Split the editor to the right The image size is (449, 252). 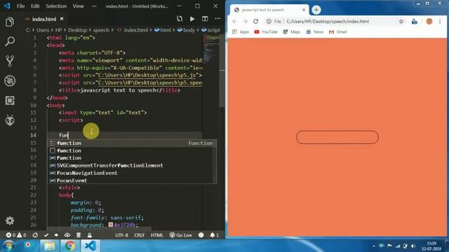[205, 19]
